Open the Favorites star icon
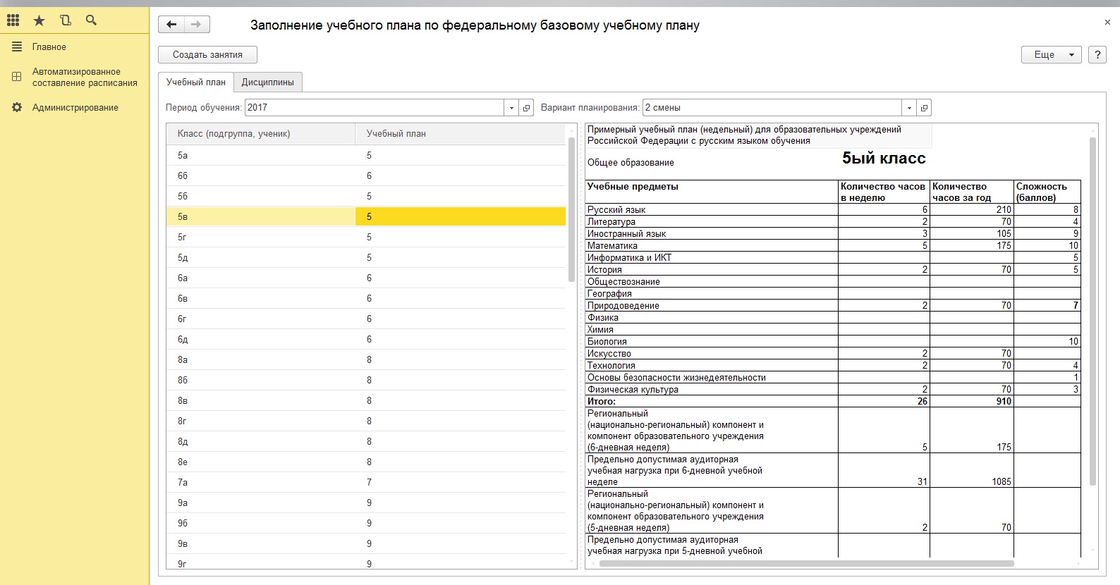Viewport: 1120px width, 585px height. 39,20
